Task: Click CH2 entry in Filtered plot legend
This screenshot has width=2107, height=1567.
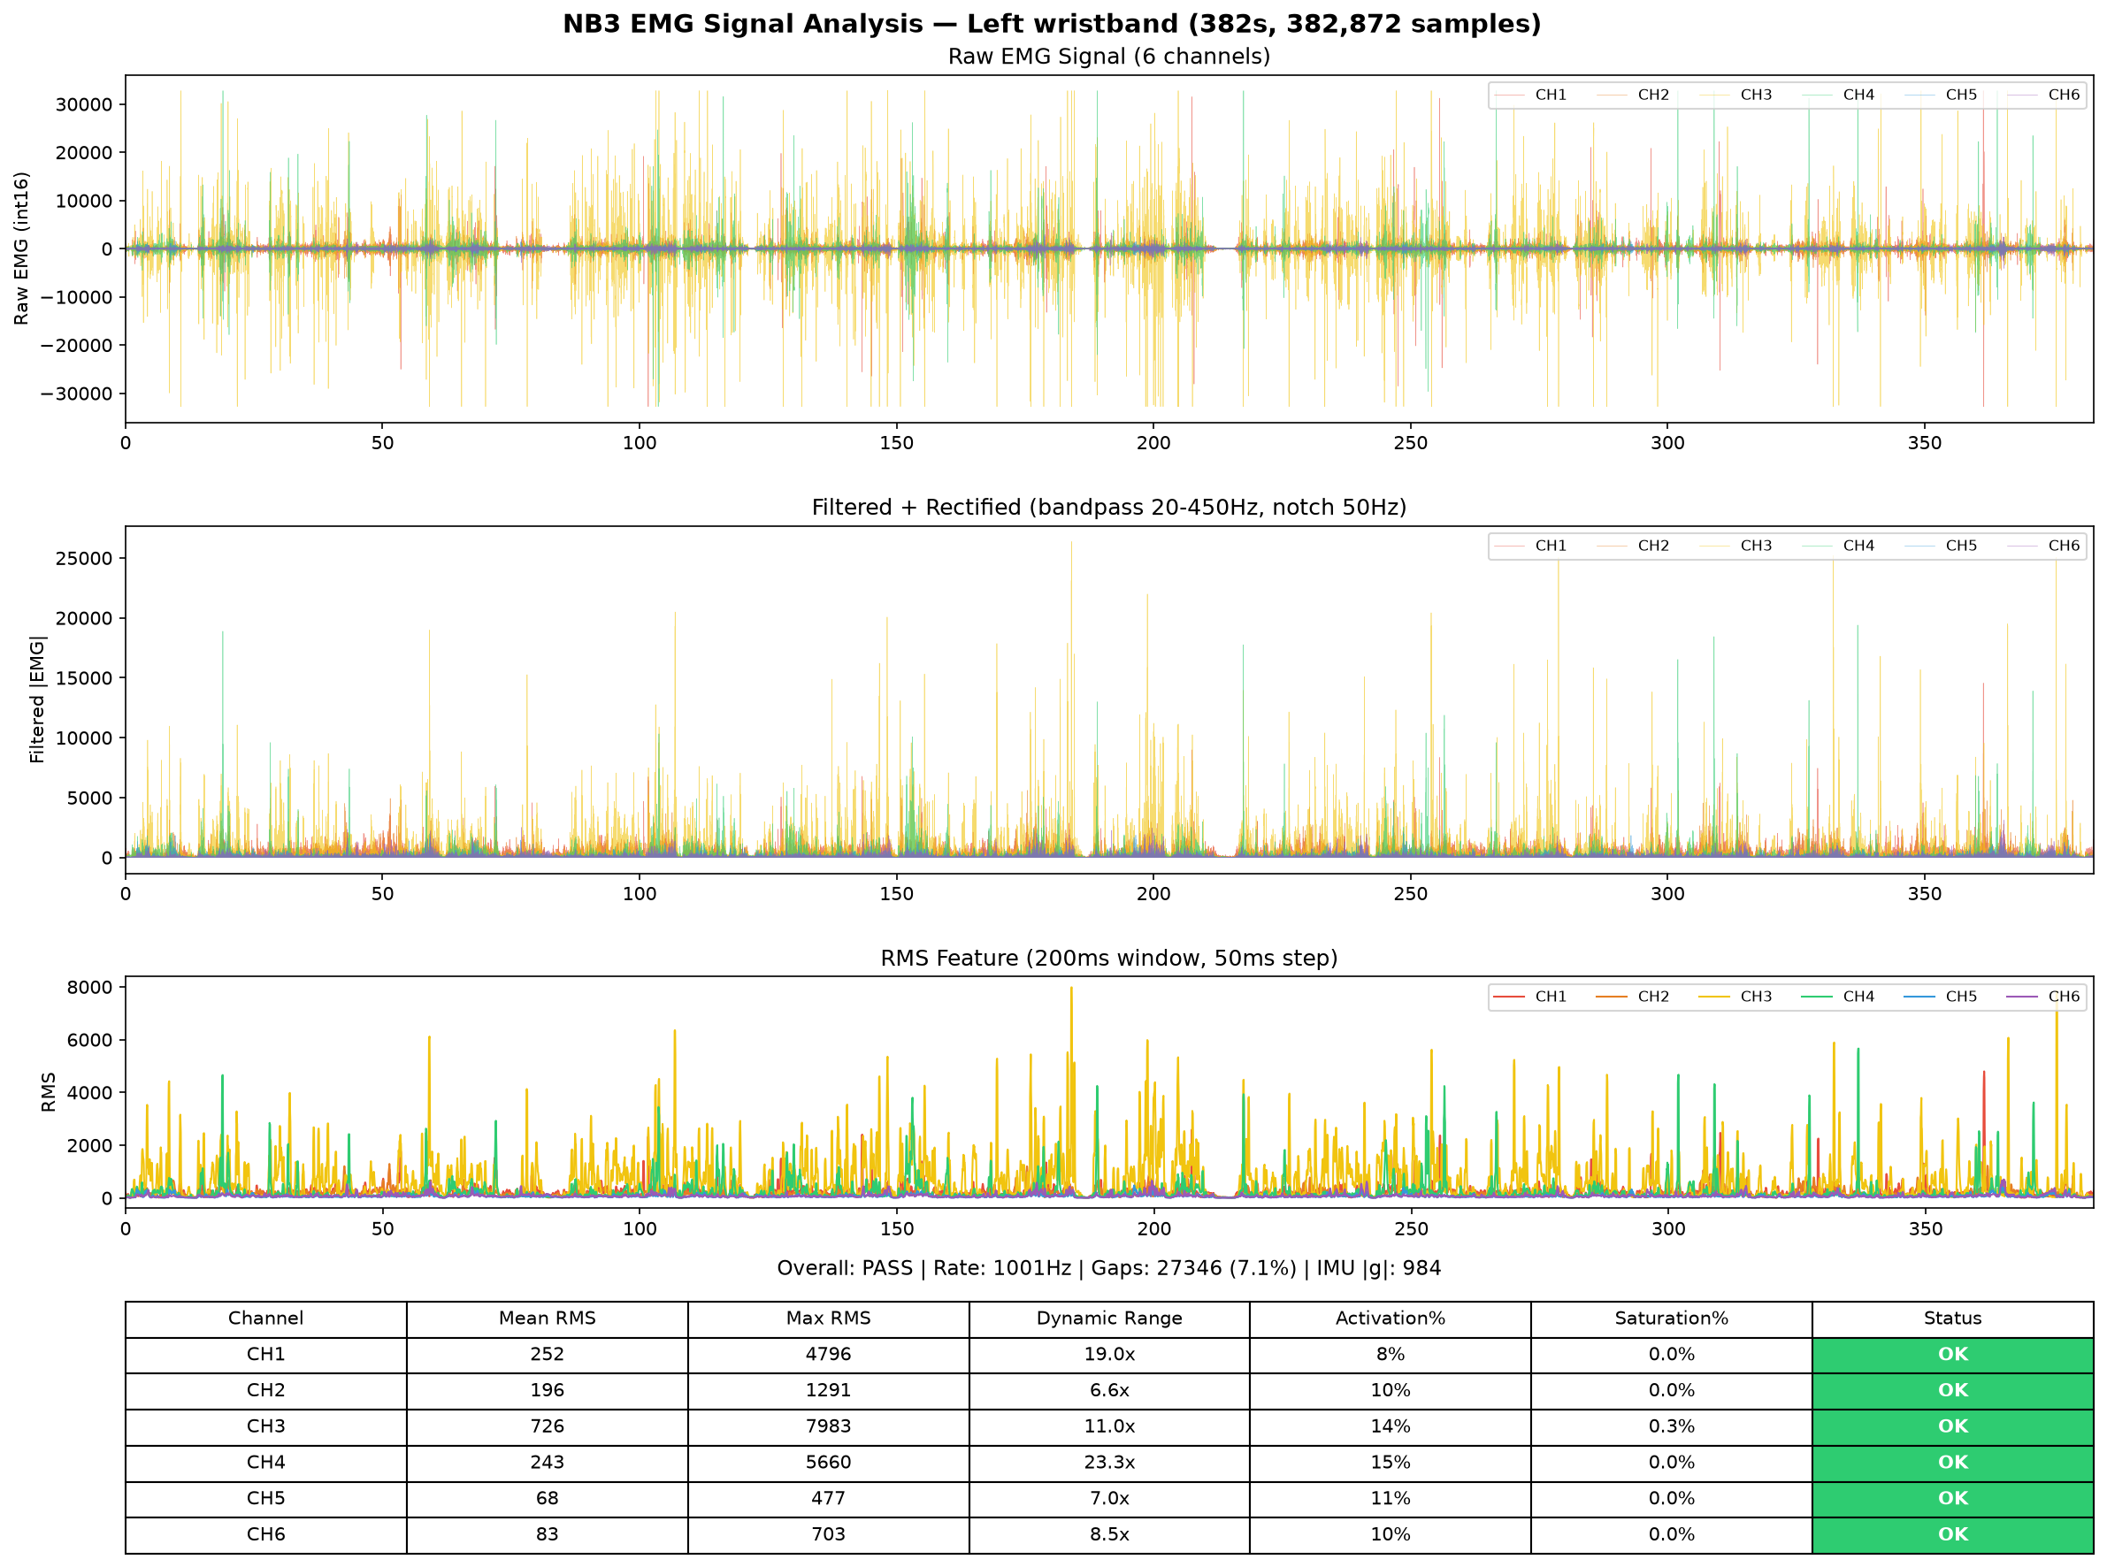Action: click(1633, 546)
